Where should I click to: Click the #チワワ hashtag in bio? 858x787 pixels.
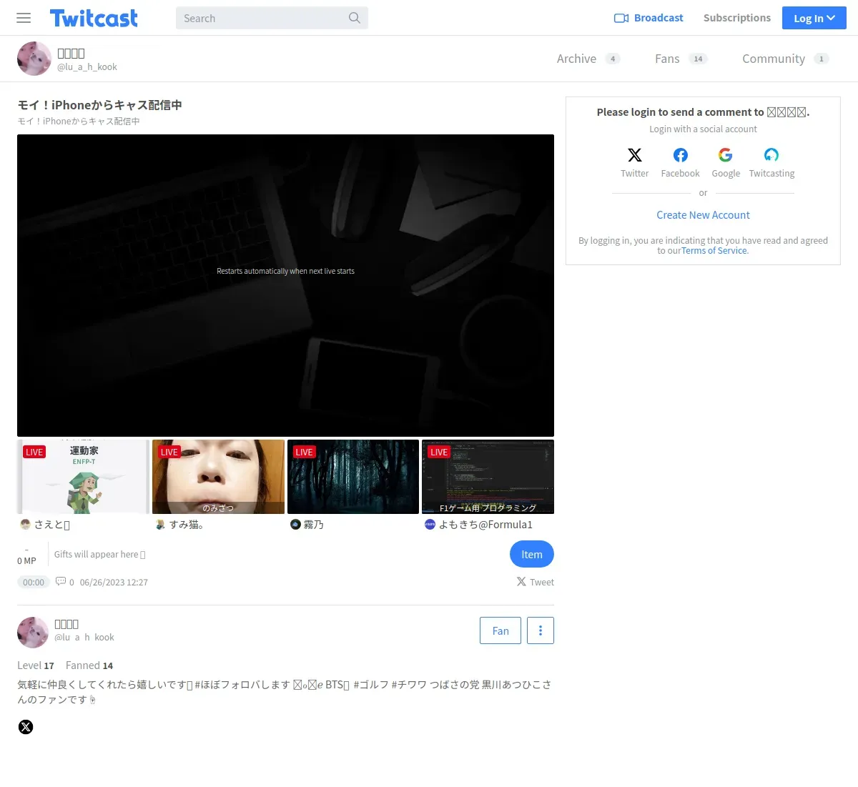tap(409, 685)
